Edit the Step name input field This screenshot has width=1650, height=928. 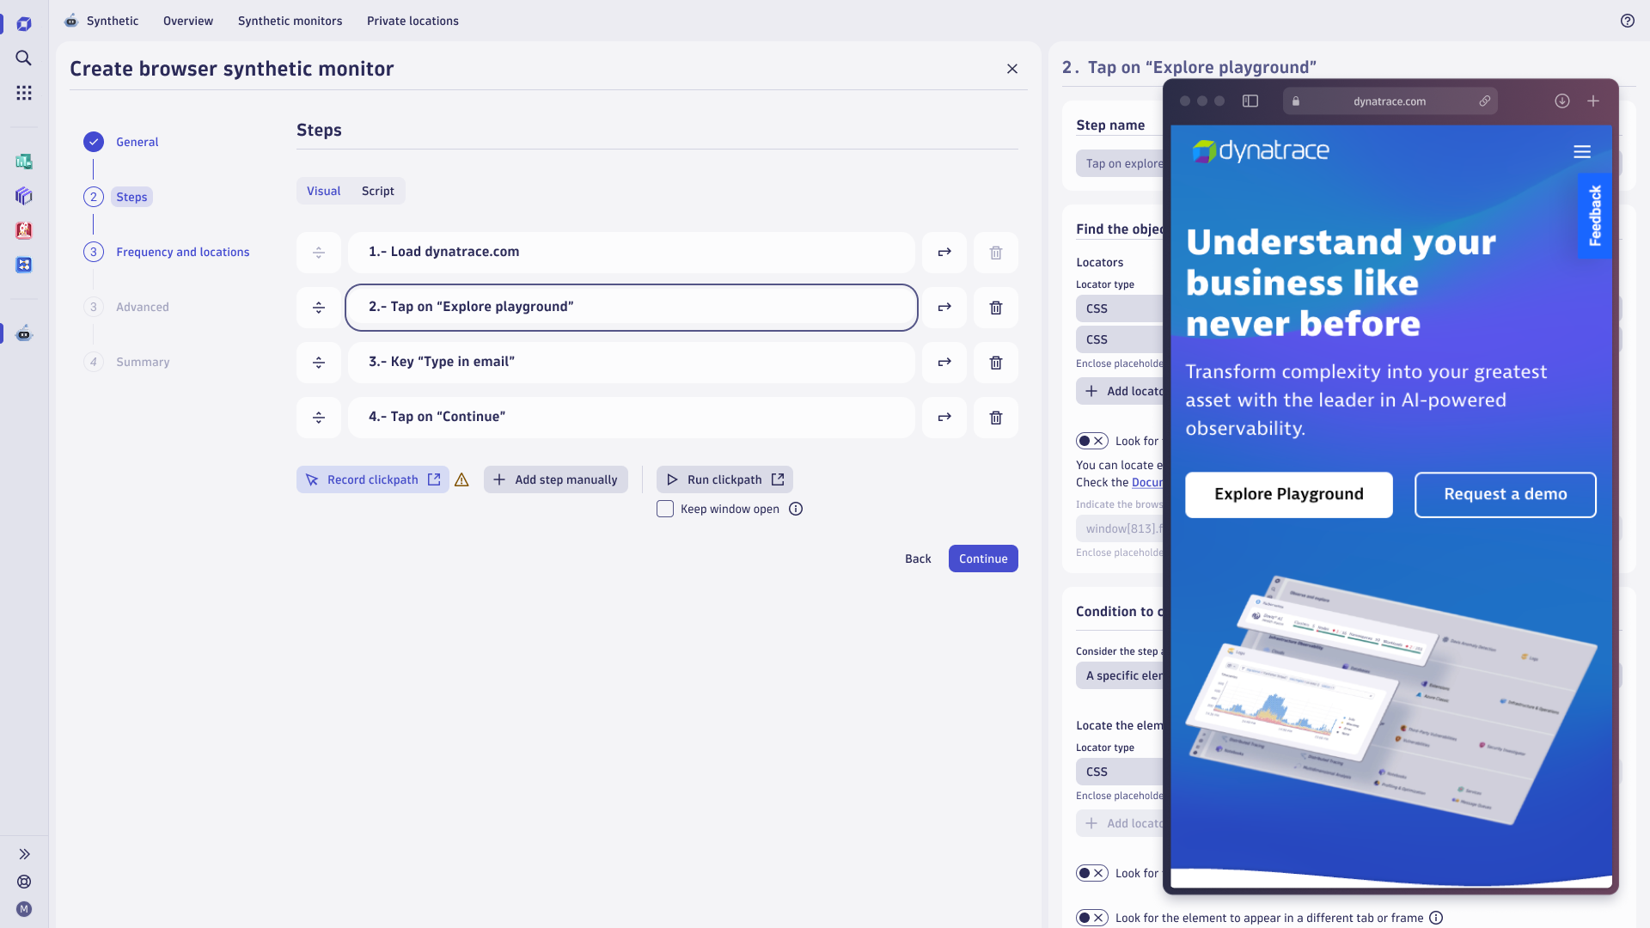coord(1120,163)
